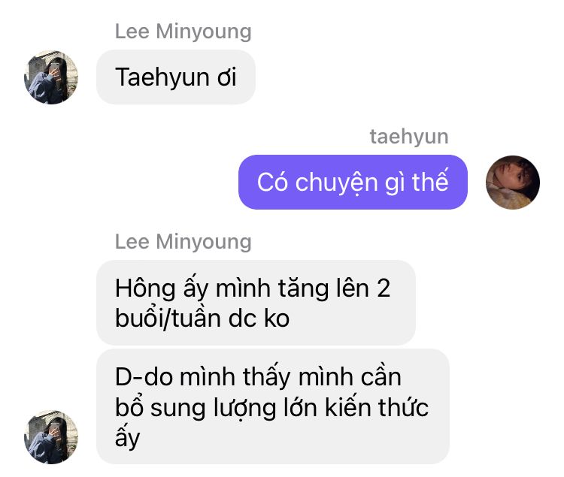This screenshot has width=564, height=477.
Task: Click the 'taehyun' sender name label
Action: [409, 137]
